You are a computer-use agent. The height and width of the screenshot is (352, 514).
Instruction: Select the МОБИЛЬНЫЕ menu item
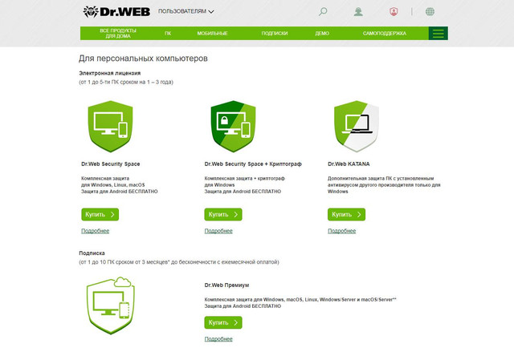(212, 34)
